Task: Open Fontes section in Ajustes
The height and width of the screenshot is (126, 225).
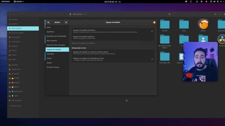Action: [x=57, y=58]
